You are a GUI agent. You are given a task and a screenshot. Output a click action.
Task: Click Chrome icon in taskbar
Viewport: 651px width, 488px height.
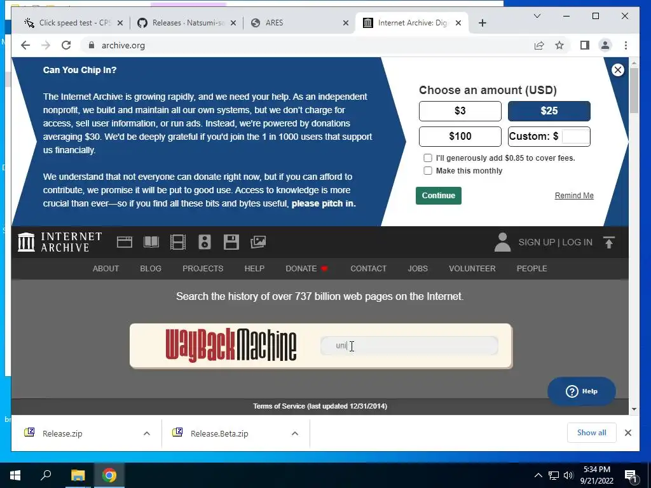pyautogui.click(x=109, y=475)
